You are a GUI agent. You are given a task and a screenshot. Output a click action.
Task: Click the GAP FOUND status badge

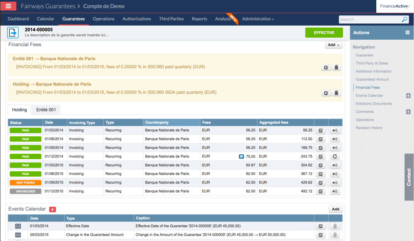26,183
